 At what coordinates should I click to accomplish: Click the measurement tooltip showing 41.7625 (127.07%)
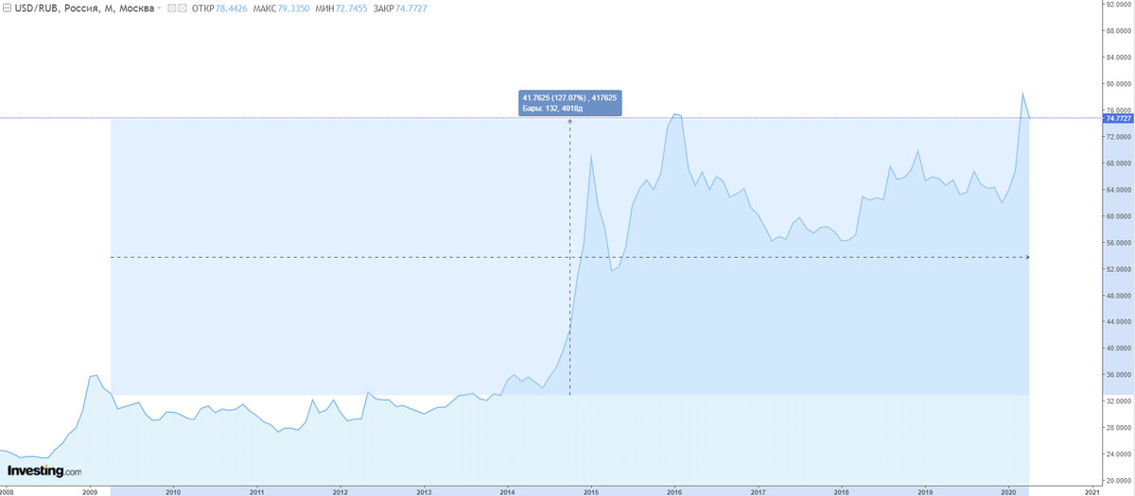tap(570, 103)
